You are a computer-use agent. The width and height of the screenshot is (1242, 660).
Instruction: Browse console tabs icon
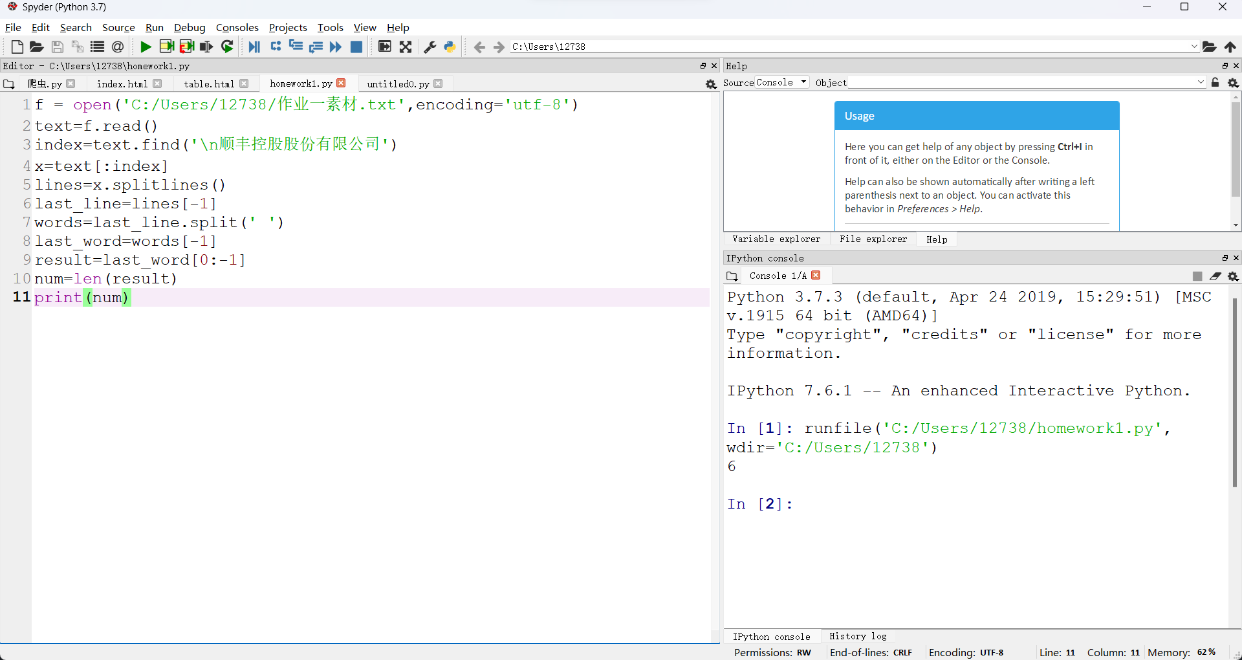pyautogui.click(x=732, y=276)
